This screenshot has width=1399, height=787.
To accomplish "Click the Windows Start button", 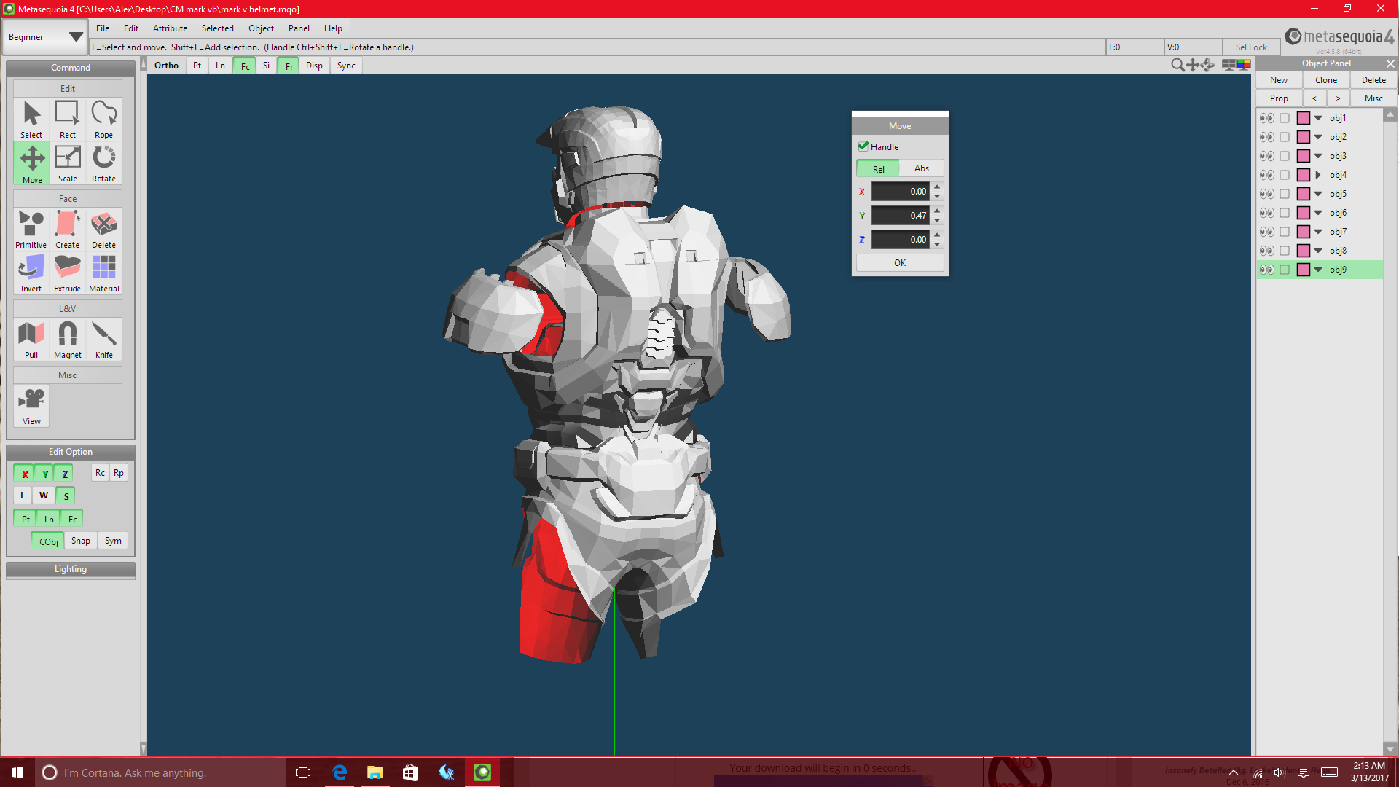I will click(x=17, y=772).
